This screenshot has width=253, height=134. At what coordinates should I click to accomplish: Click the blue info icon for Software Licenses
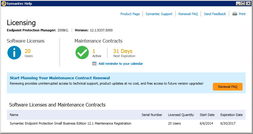14,53
